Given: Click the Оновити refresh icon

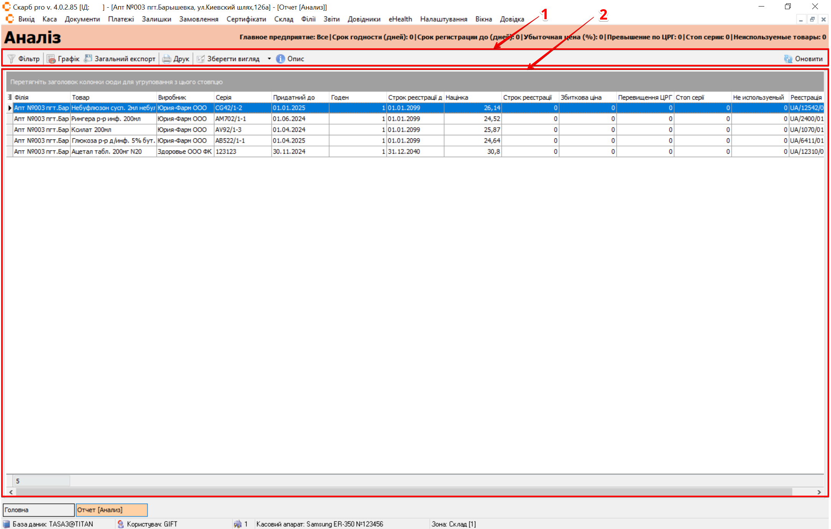Looking at the screenshot, I should [x=788, y=59].
